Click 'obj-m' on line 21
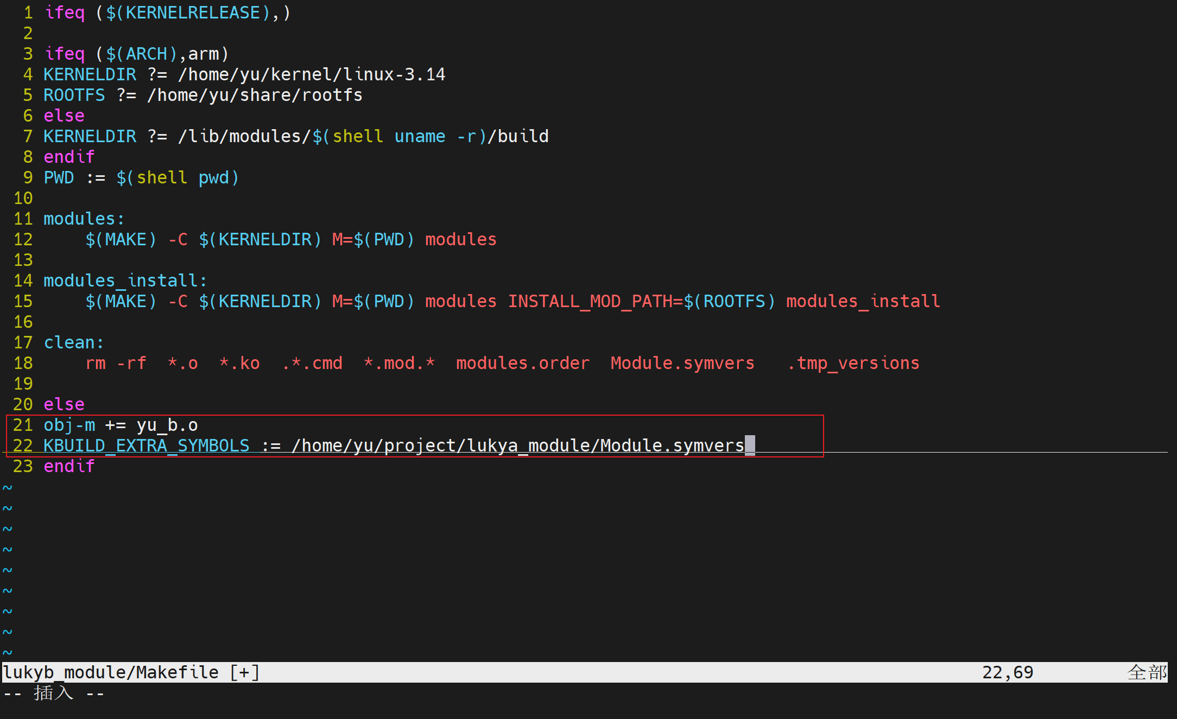 pyautogui.click(x=69, y=425)
